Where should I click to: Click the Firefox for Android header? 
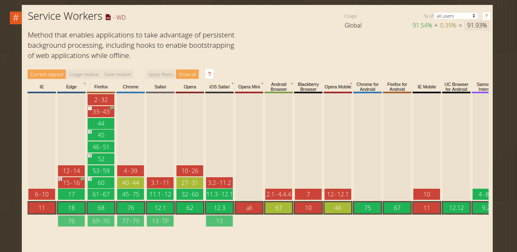397,87
